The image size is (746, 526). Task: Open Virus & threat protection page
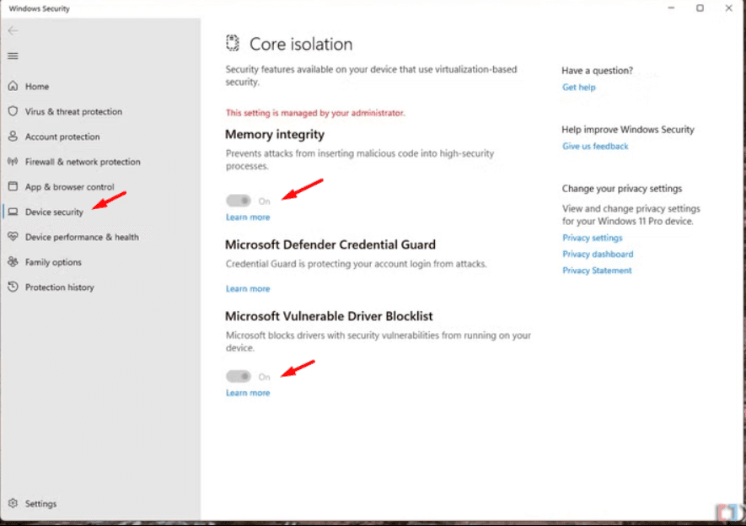[73, 112]
